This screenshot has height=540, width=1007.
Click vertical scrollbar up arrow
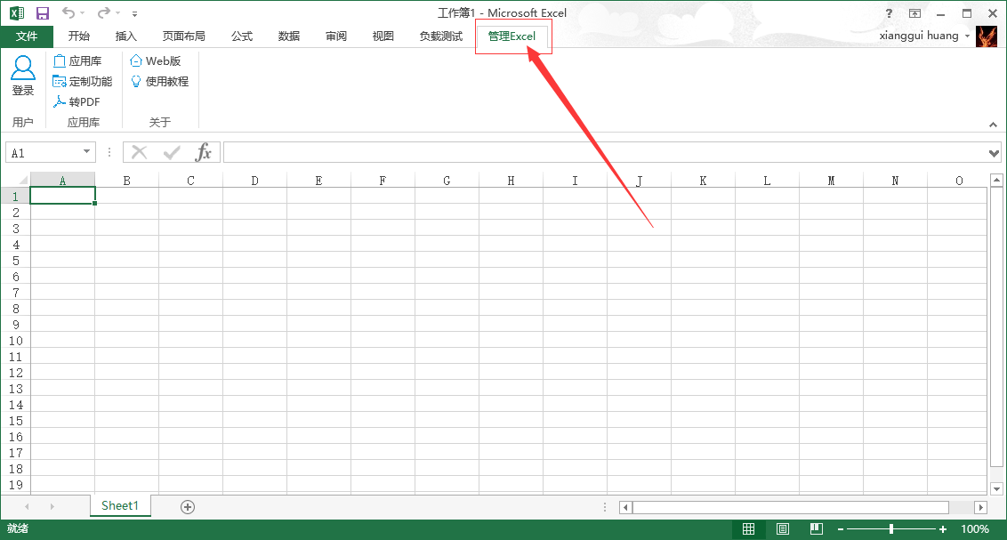996,180
